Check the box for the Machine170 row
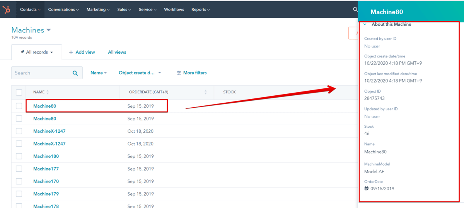The width and height of the screenshot is (464, 208). pos(19,181)
